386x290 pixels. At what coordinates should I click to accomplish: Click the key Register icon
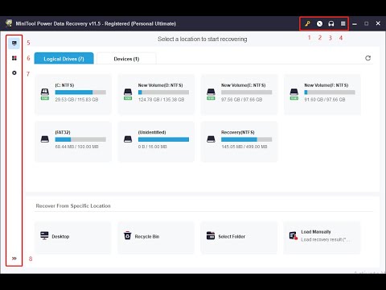pyautogui.click(x=307, y=23)
